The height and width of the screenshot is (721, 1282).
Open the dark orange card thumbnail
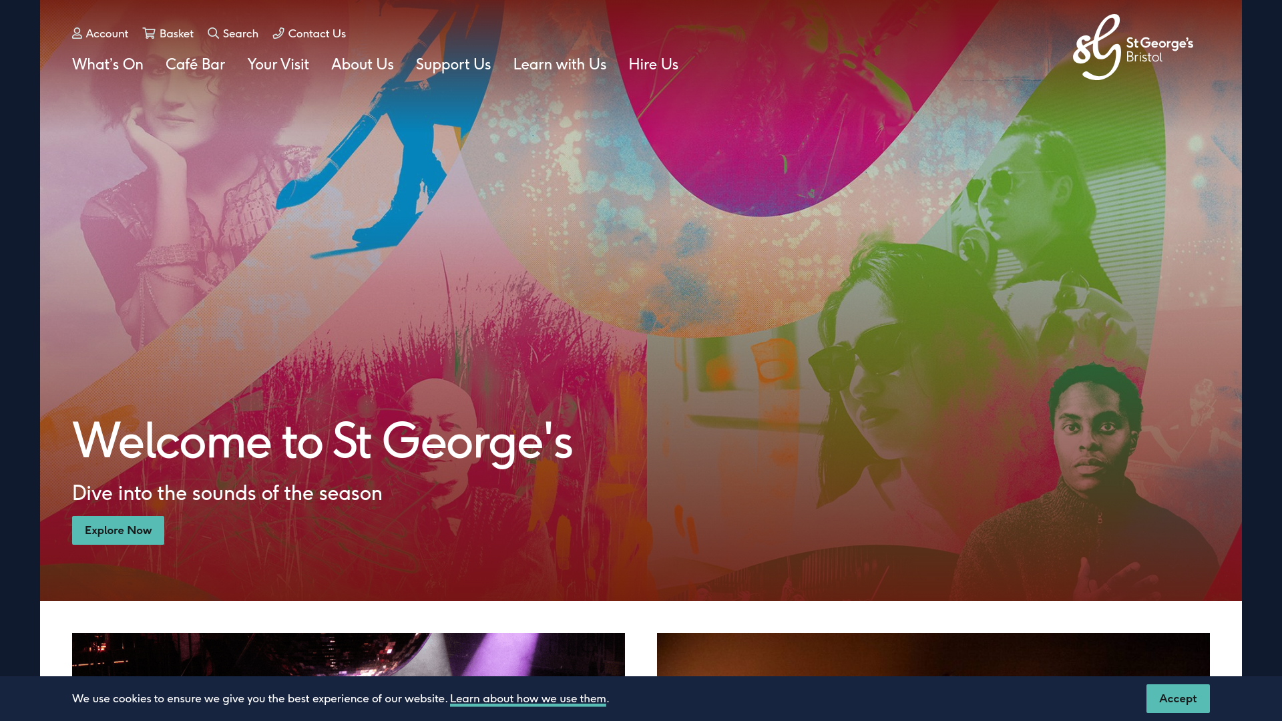(x=933, y=654)
